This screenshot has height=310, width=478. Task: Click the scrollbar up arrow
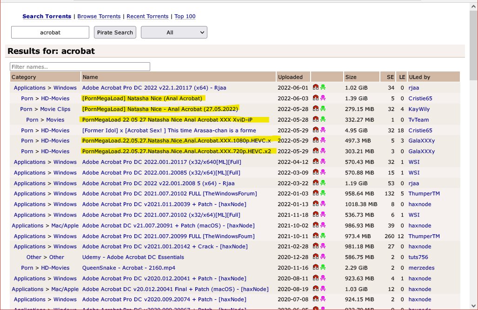473,6
